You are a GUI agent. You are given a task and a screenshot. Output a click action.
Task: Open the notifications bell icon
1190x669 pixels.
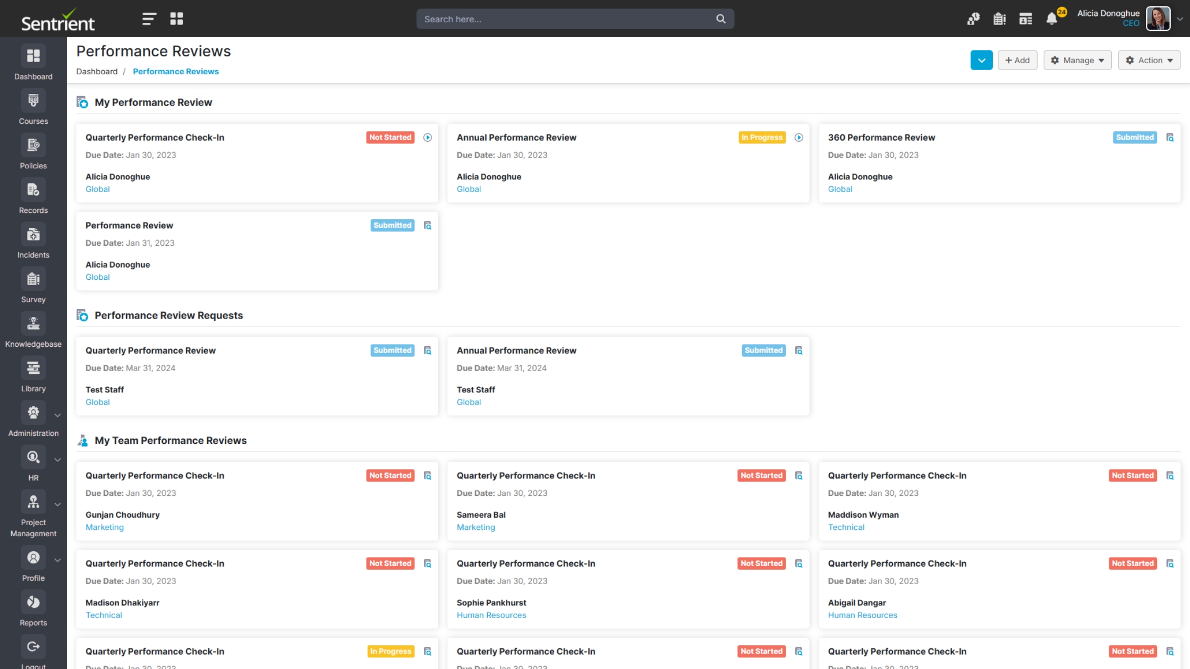pos(1051,19)
